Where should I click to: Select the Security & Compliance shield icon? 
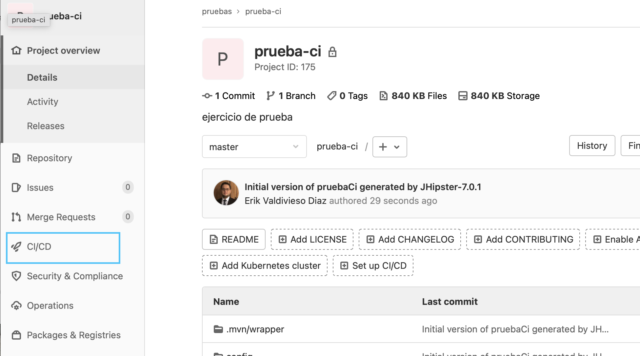click(16, 276)
